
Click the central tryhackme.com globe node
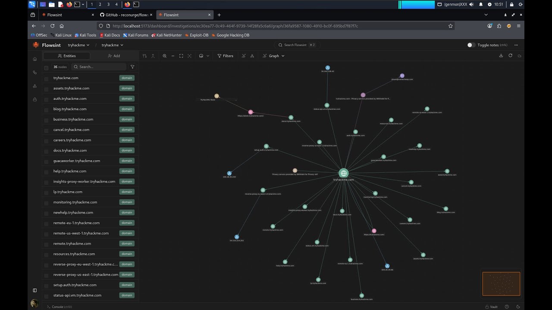(x=343, y=173)
